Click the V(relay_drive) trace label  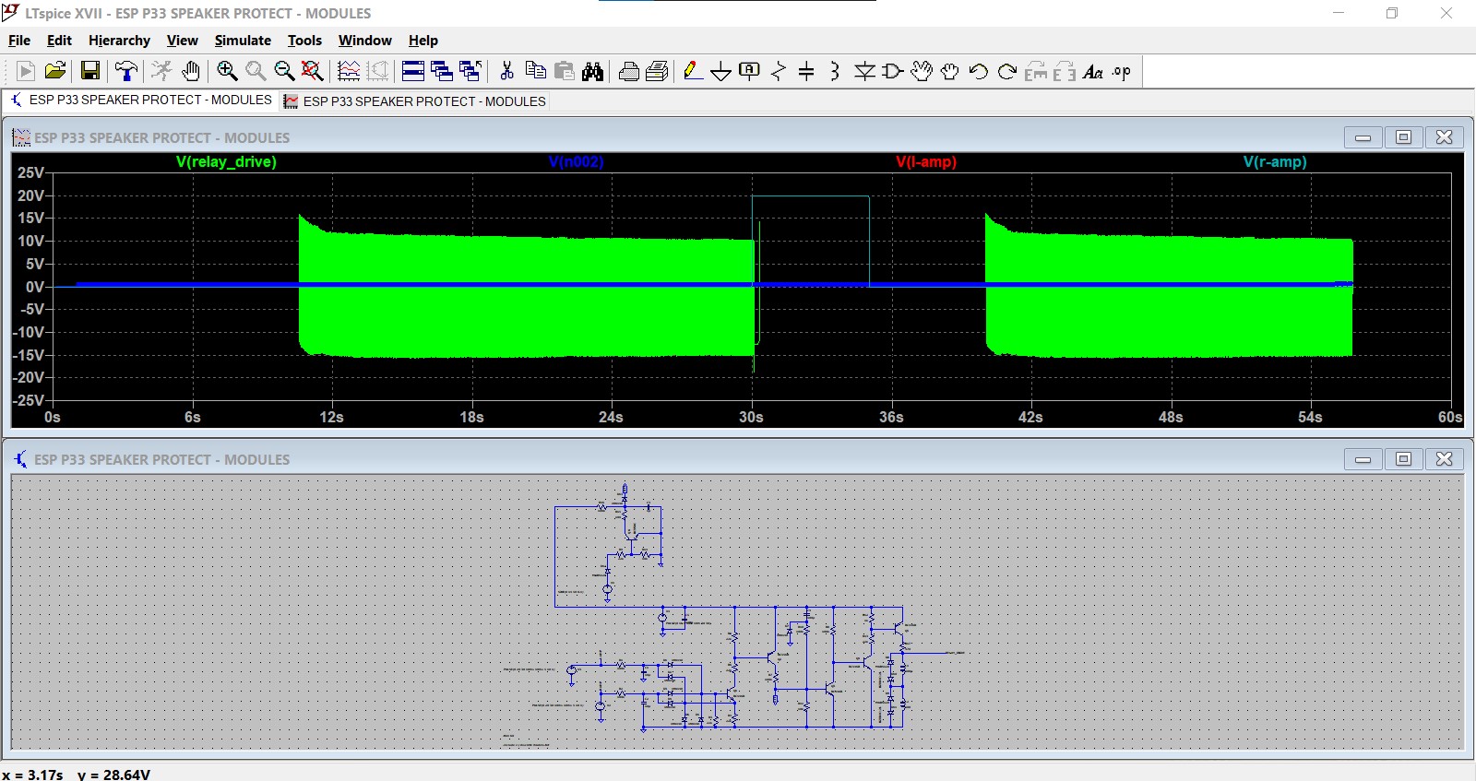pos(226,162)
